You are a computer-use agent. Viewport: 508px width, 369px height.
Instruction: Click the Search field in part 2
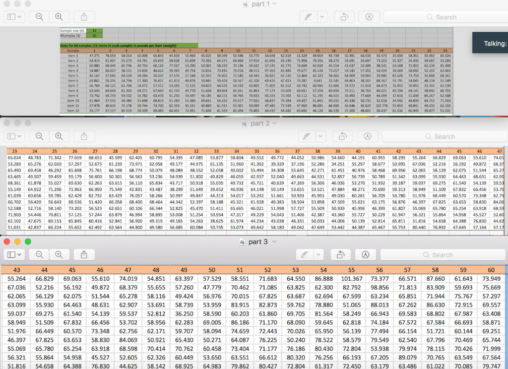click(444, 136)
